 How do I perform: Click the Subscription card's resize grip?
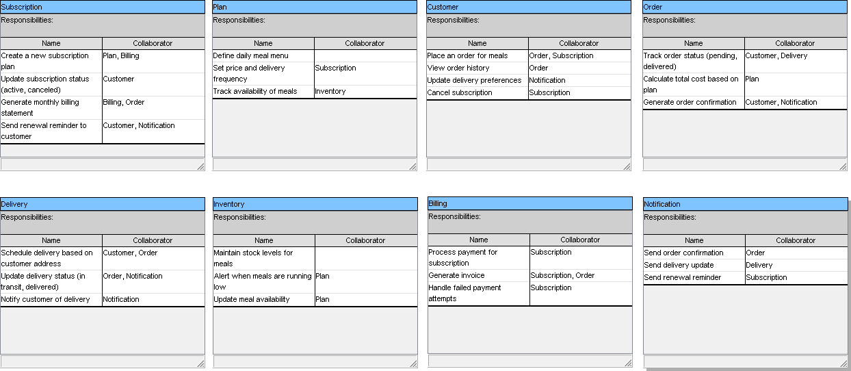(200, 166)
